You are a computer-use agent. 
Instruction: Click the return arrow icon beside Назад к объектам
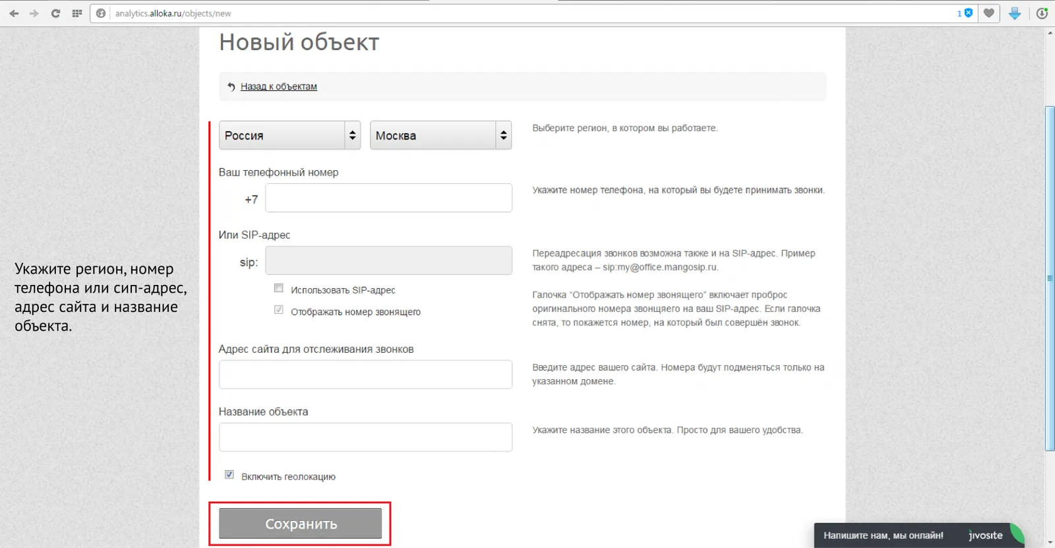pyautogui.click(x=231, y=86)
